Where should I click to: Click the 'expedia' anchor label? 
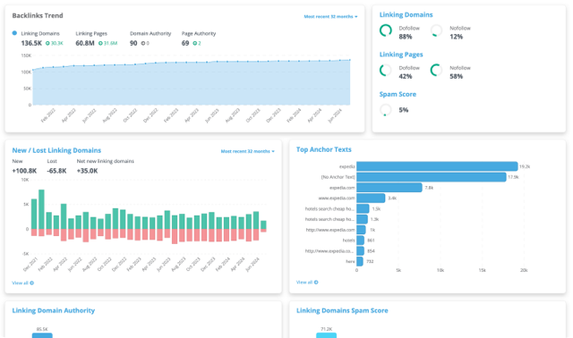346,166
